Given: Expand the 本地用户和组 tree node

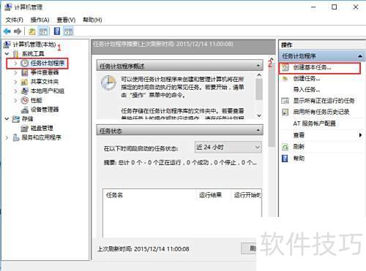Looking at the screenshot, I should point(15,91).
